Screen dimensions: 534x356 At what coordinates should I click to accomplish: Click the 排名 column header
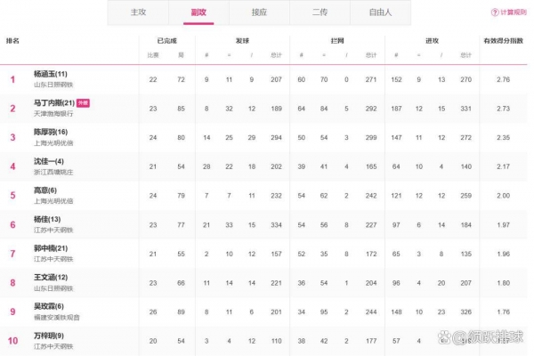[13, 41]
